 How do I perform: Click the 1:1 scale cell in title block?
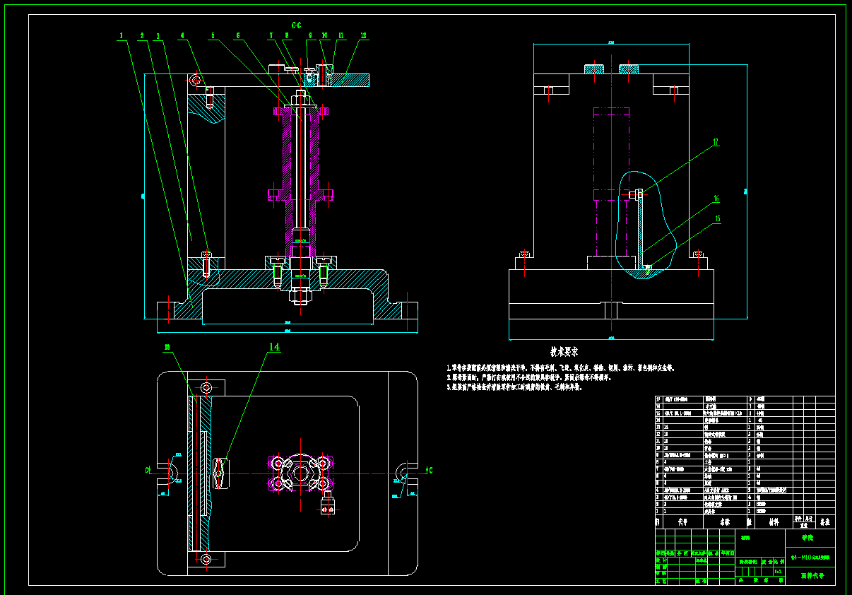[x=778, y=570]
